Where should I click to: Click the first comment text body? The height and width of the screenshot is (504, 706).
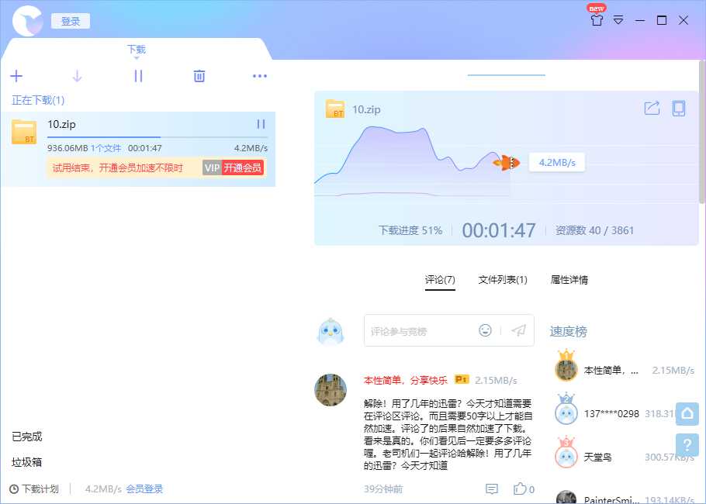tap(448, 434)
